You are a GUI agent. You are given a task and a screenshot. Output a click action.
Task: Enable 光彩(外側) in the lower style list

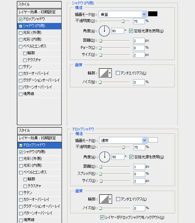21,159
